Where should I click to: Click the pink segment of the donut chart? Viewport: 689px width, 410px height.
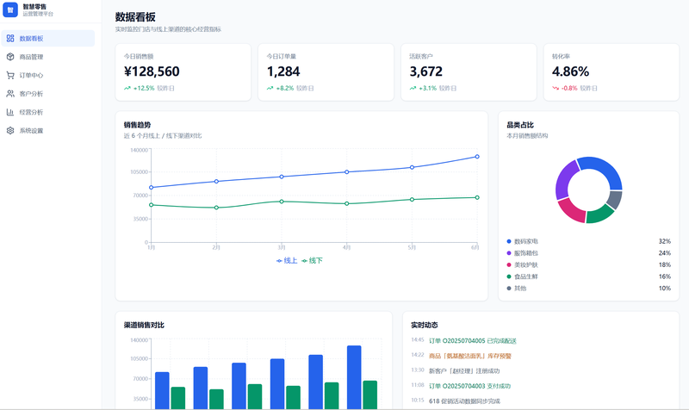[573, 211]
